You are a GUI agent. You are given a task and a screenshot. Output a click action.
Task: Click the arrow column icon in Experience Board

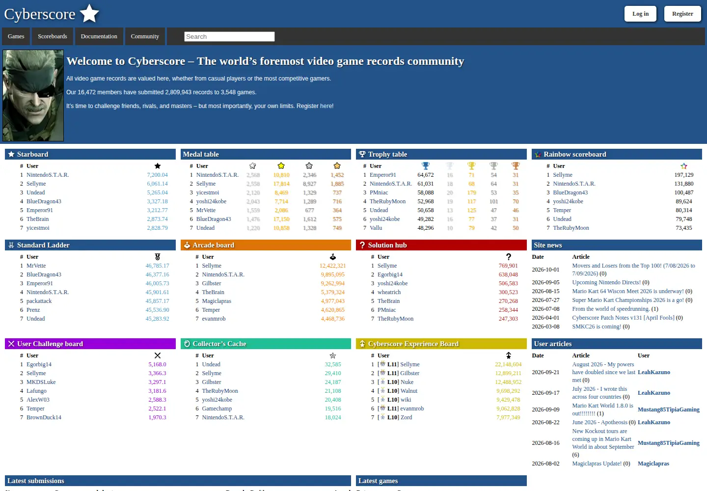pyautogui.click(x=509, y=355)
